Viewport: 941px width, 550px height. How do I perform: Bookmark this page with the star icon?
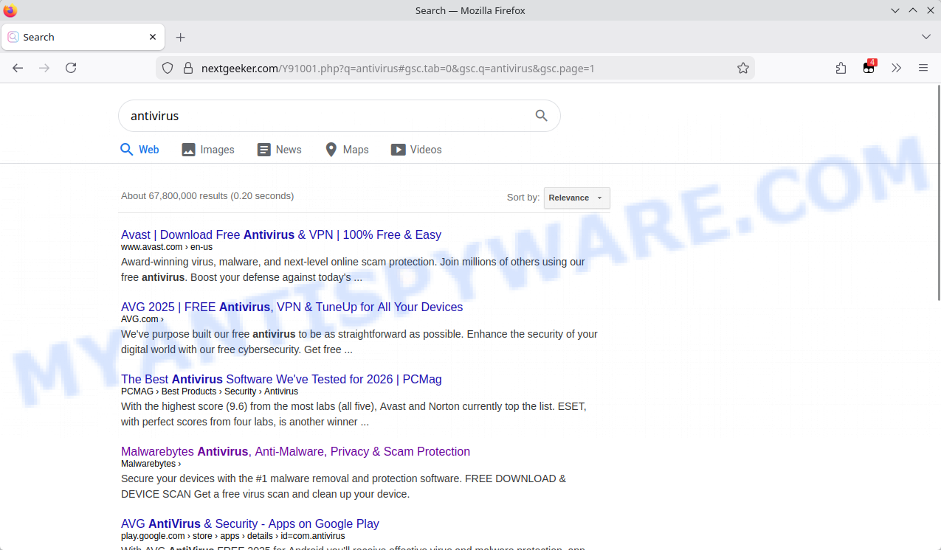point(742,68)
